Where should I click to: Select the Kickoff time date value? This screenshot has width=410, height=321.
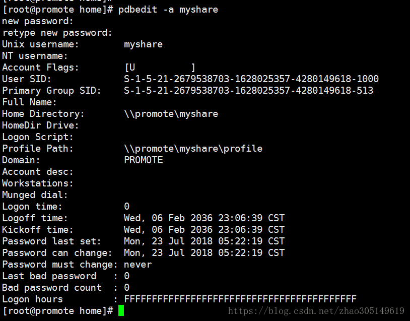(204, 230)
